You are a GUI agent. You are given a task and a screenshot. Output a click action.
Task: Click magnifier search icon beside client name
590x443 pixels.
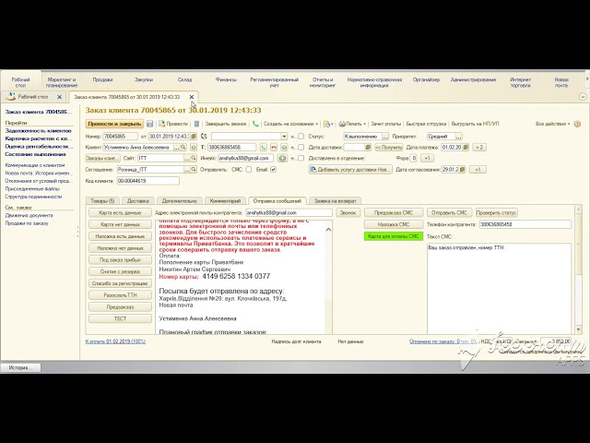click(x=183, y=148)
